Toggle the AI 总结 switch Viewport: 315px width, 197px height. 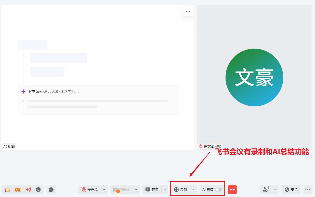coord(219,190)
